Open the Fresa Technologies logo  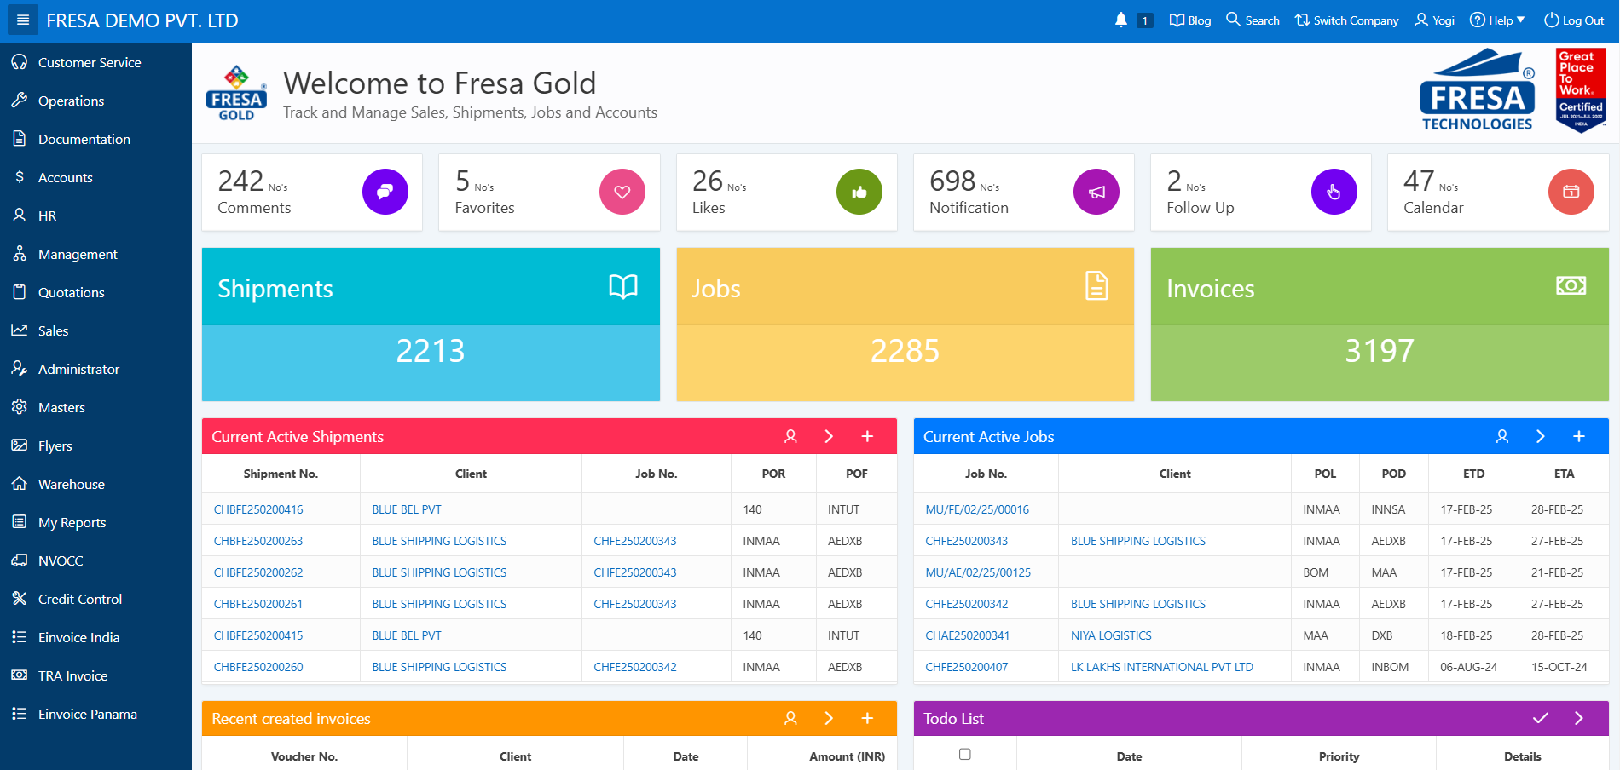[x=1478, y=89]
